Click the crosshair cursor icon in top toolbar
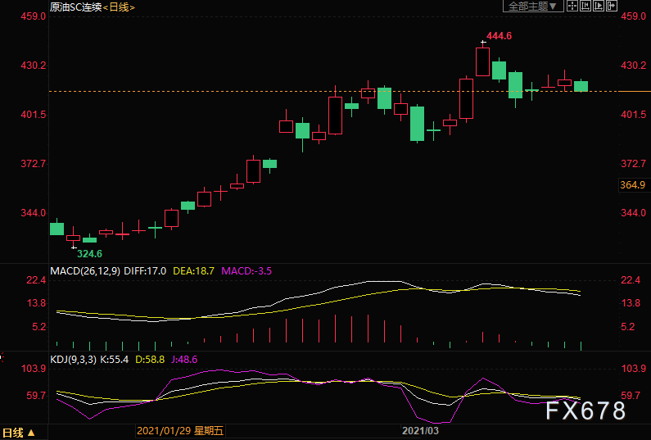 572,6
